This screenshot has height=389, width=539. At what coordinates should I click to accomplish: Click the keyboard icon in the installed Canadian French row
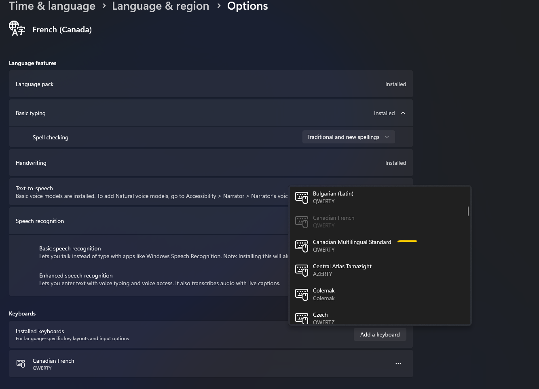(21, 363)
